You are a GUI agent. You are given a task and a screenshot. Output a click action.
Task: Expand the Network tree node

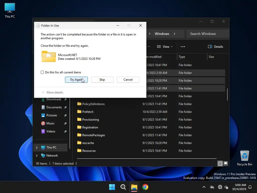pos(37,156)
